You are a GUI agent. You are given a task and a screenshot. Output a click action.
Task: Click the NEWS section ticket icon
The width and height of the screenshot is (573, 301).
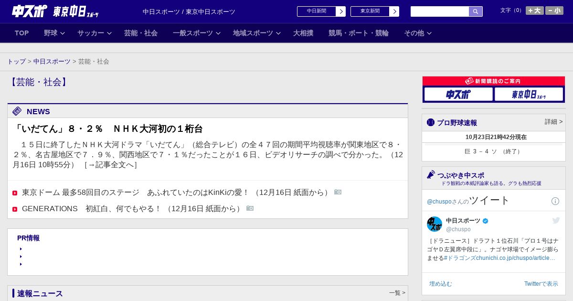click(17, 111)
